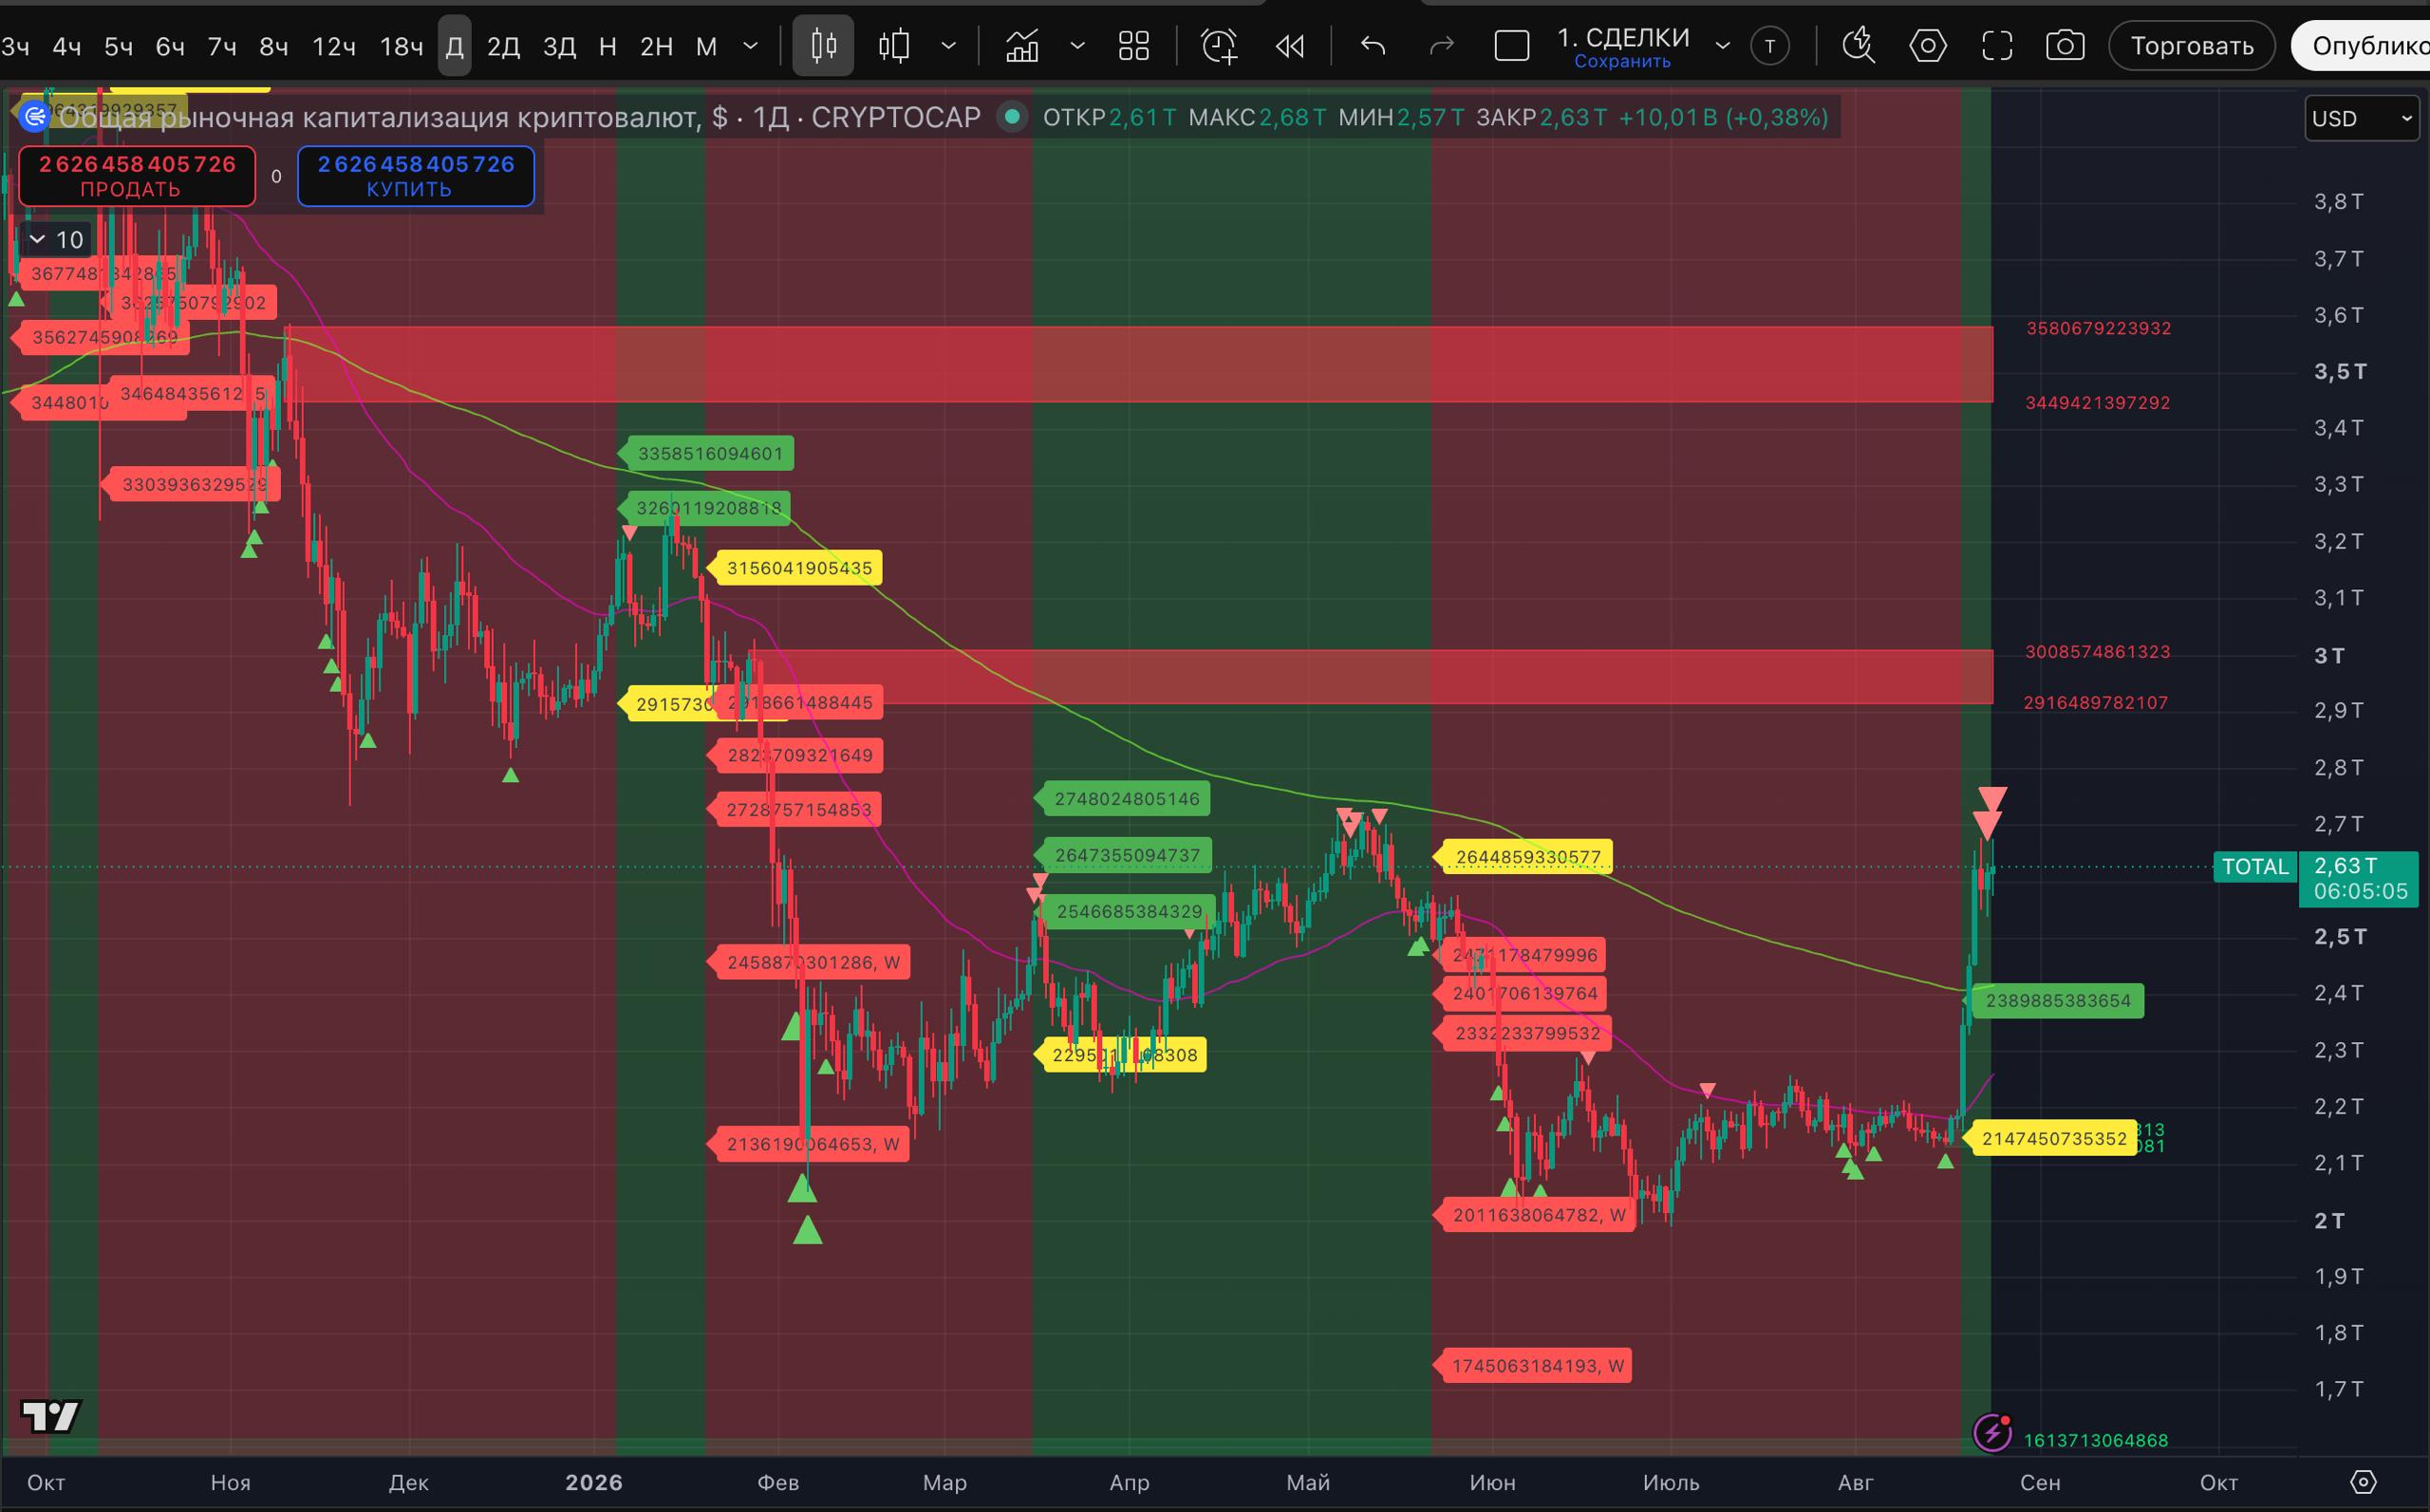This screenshot has height=1512, width=2430.
Task: Switch to the 3ч timeframe
Action: click(x=15, y=46)
